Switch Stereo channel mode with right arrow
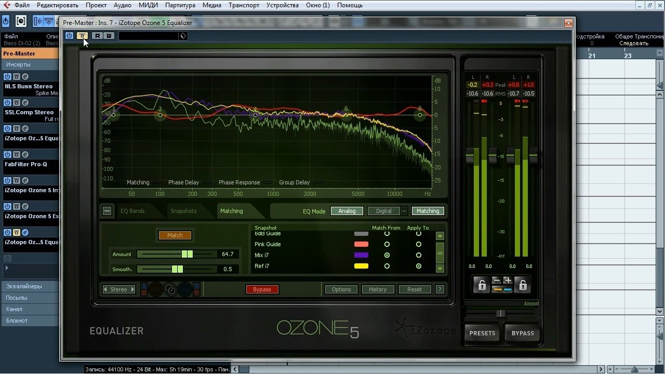 click(x=132, y=289)
